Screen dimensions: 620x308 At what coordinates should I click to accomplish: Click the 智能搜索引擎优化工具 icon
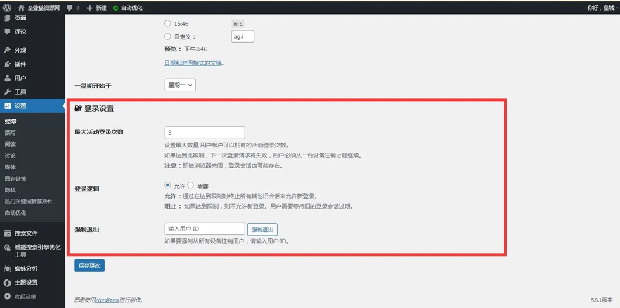7,247
